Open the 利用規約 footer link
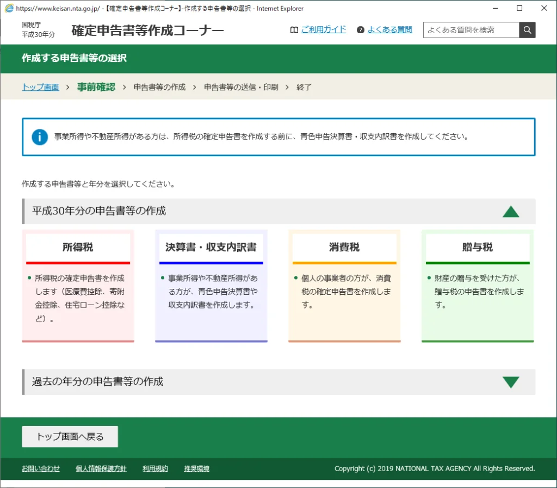 pyautogui.click(x=155, y=468)
